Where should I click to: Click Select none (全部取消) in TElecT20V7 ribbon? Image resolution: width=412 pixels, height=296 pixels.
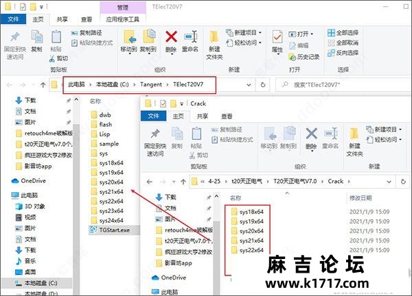point(343,42)
